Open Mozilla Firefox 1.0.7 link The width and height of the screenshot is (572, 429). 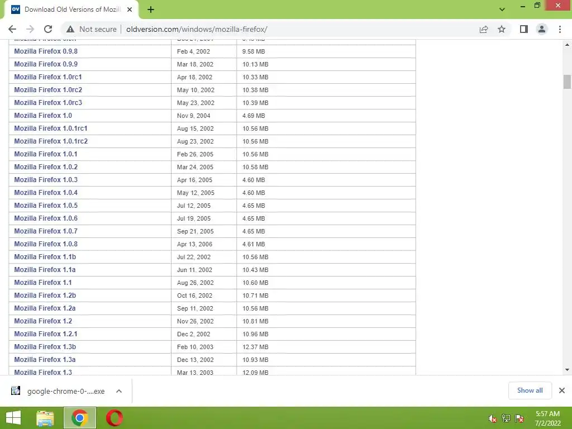[46, 231]
